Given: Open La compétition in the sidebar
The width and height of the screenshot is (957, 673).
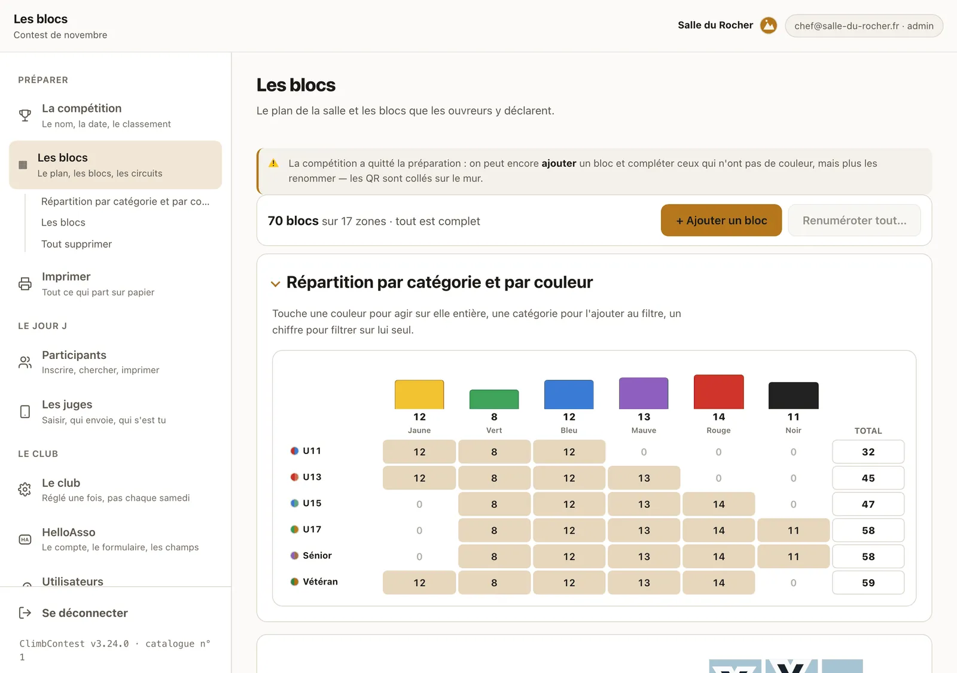Looking at the screenshot, I should coord(115,115).
